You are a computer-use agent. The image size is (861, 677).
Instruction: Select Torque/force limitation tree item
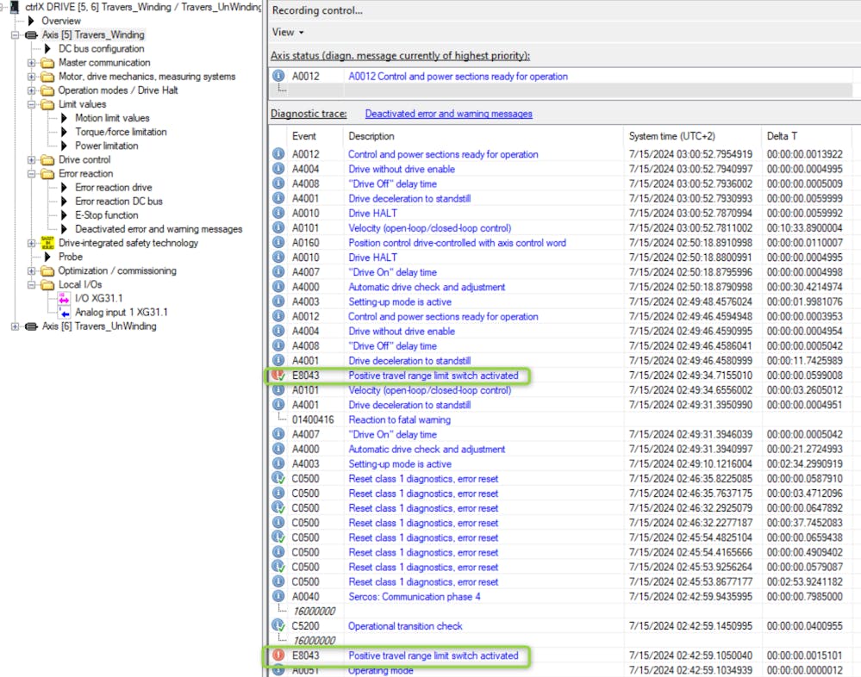click(x=121, y=132)
